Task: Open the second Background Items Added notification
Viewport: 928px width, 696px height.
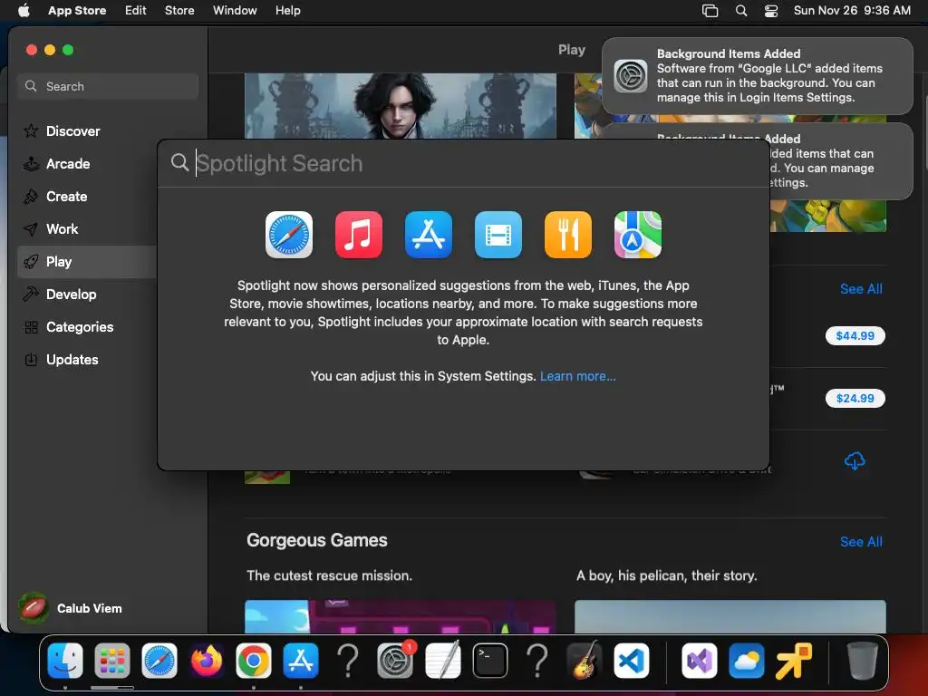Action: pyautogui.click(x=842, y=161)
